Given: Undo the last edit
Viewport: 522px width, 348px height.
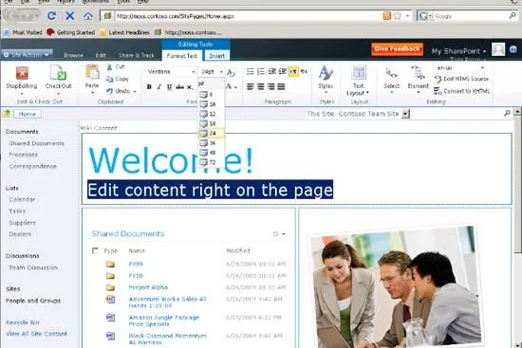Looking at the screenshot, I should pyautogui.click(x=119, y=91).
